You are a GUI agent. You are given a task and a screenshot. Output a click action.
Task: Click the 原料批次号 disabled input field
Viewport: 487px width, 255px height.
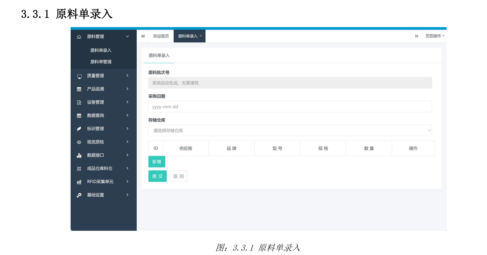(x=290, y=83)
